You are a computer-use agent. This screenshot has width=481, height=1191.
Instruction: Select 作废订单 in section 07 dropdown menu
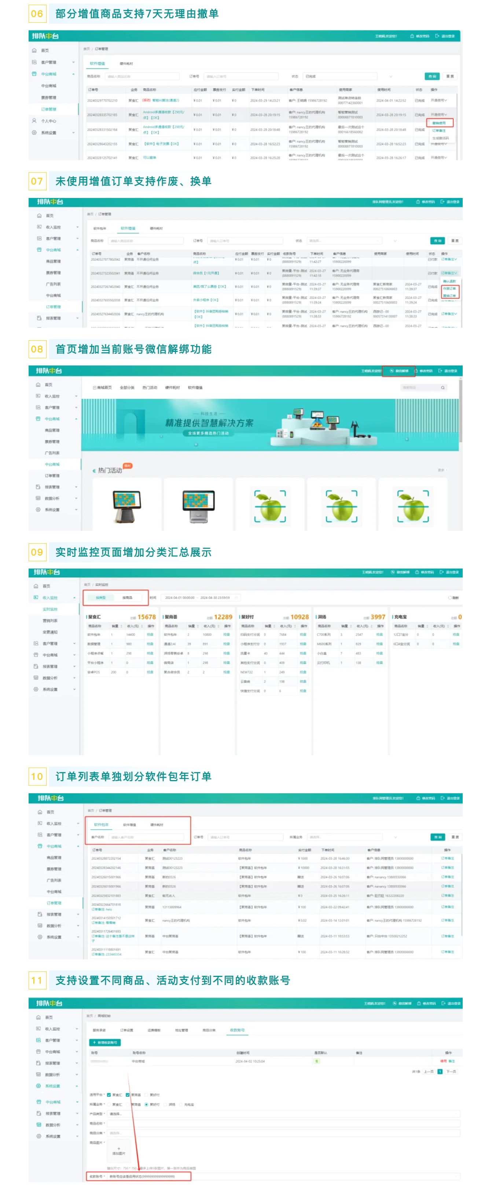point(449,288)
